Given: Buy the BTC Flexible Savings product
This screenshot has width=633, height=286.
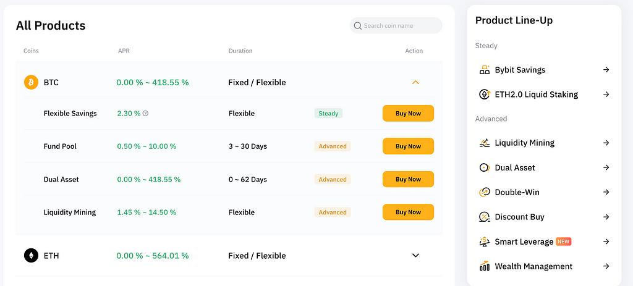Looking at the screenshot, I should [408, 114].
